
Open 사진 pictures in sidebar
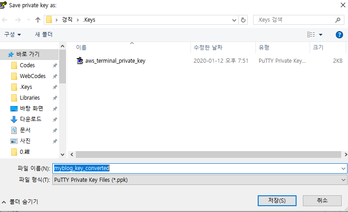tap(25, 141)
